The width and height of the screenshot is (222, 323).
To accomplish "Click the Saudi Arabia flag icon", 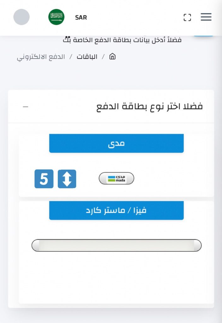I will pyautogui.click(x=56, y=17).
